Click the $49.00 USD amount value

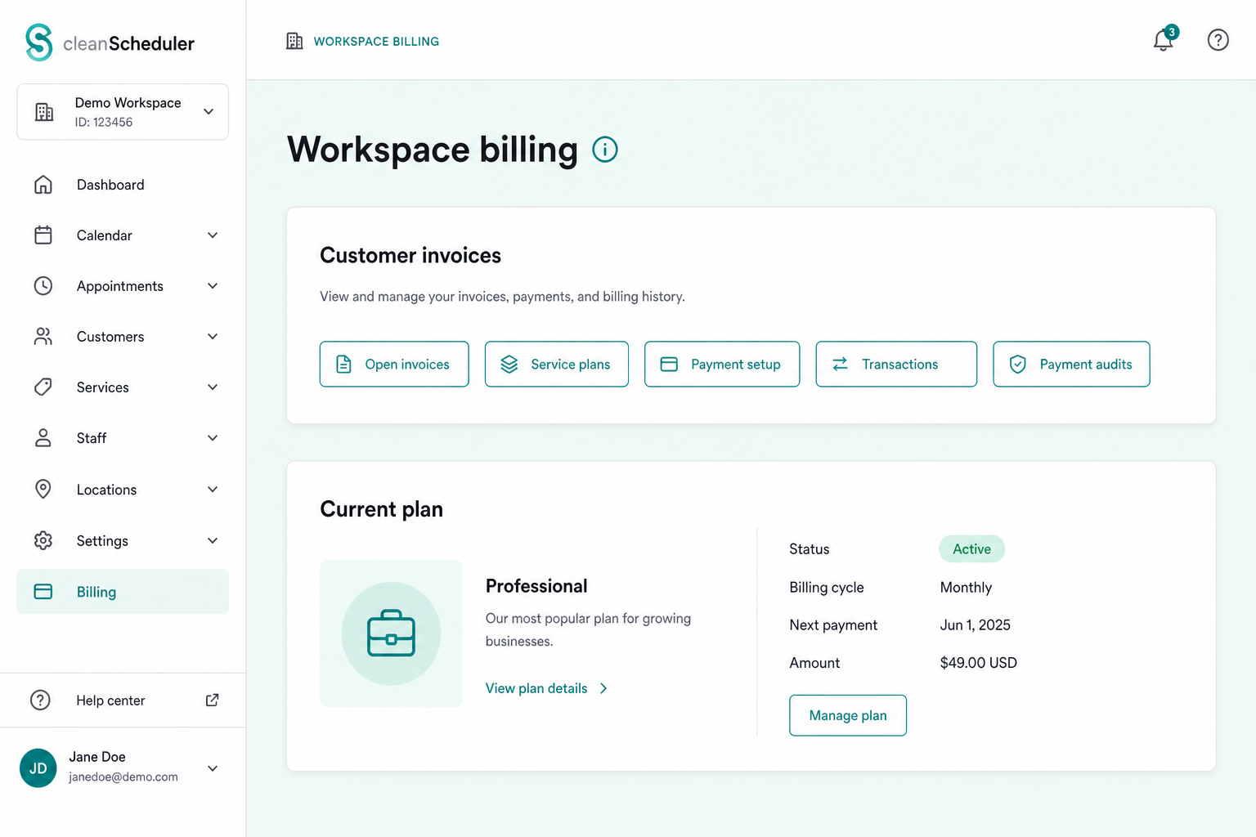pos(979,663)
